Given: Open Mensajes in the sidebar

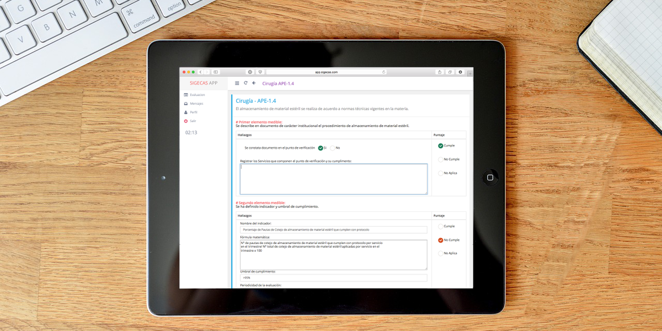Looking at the screenshot, I should (x=196, y=104).
